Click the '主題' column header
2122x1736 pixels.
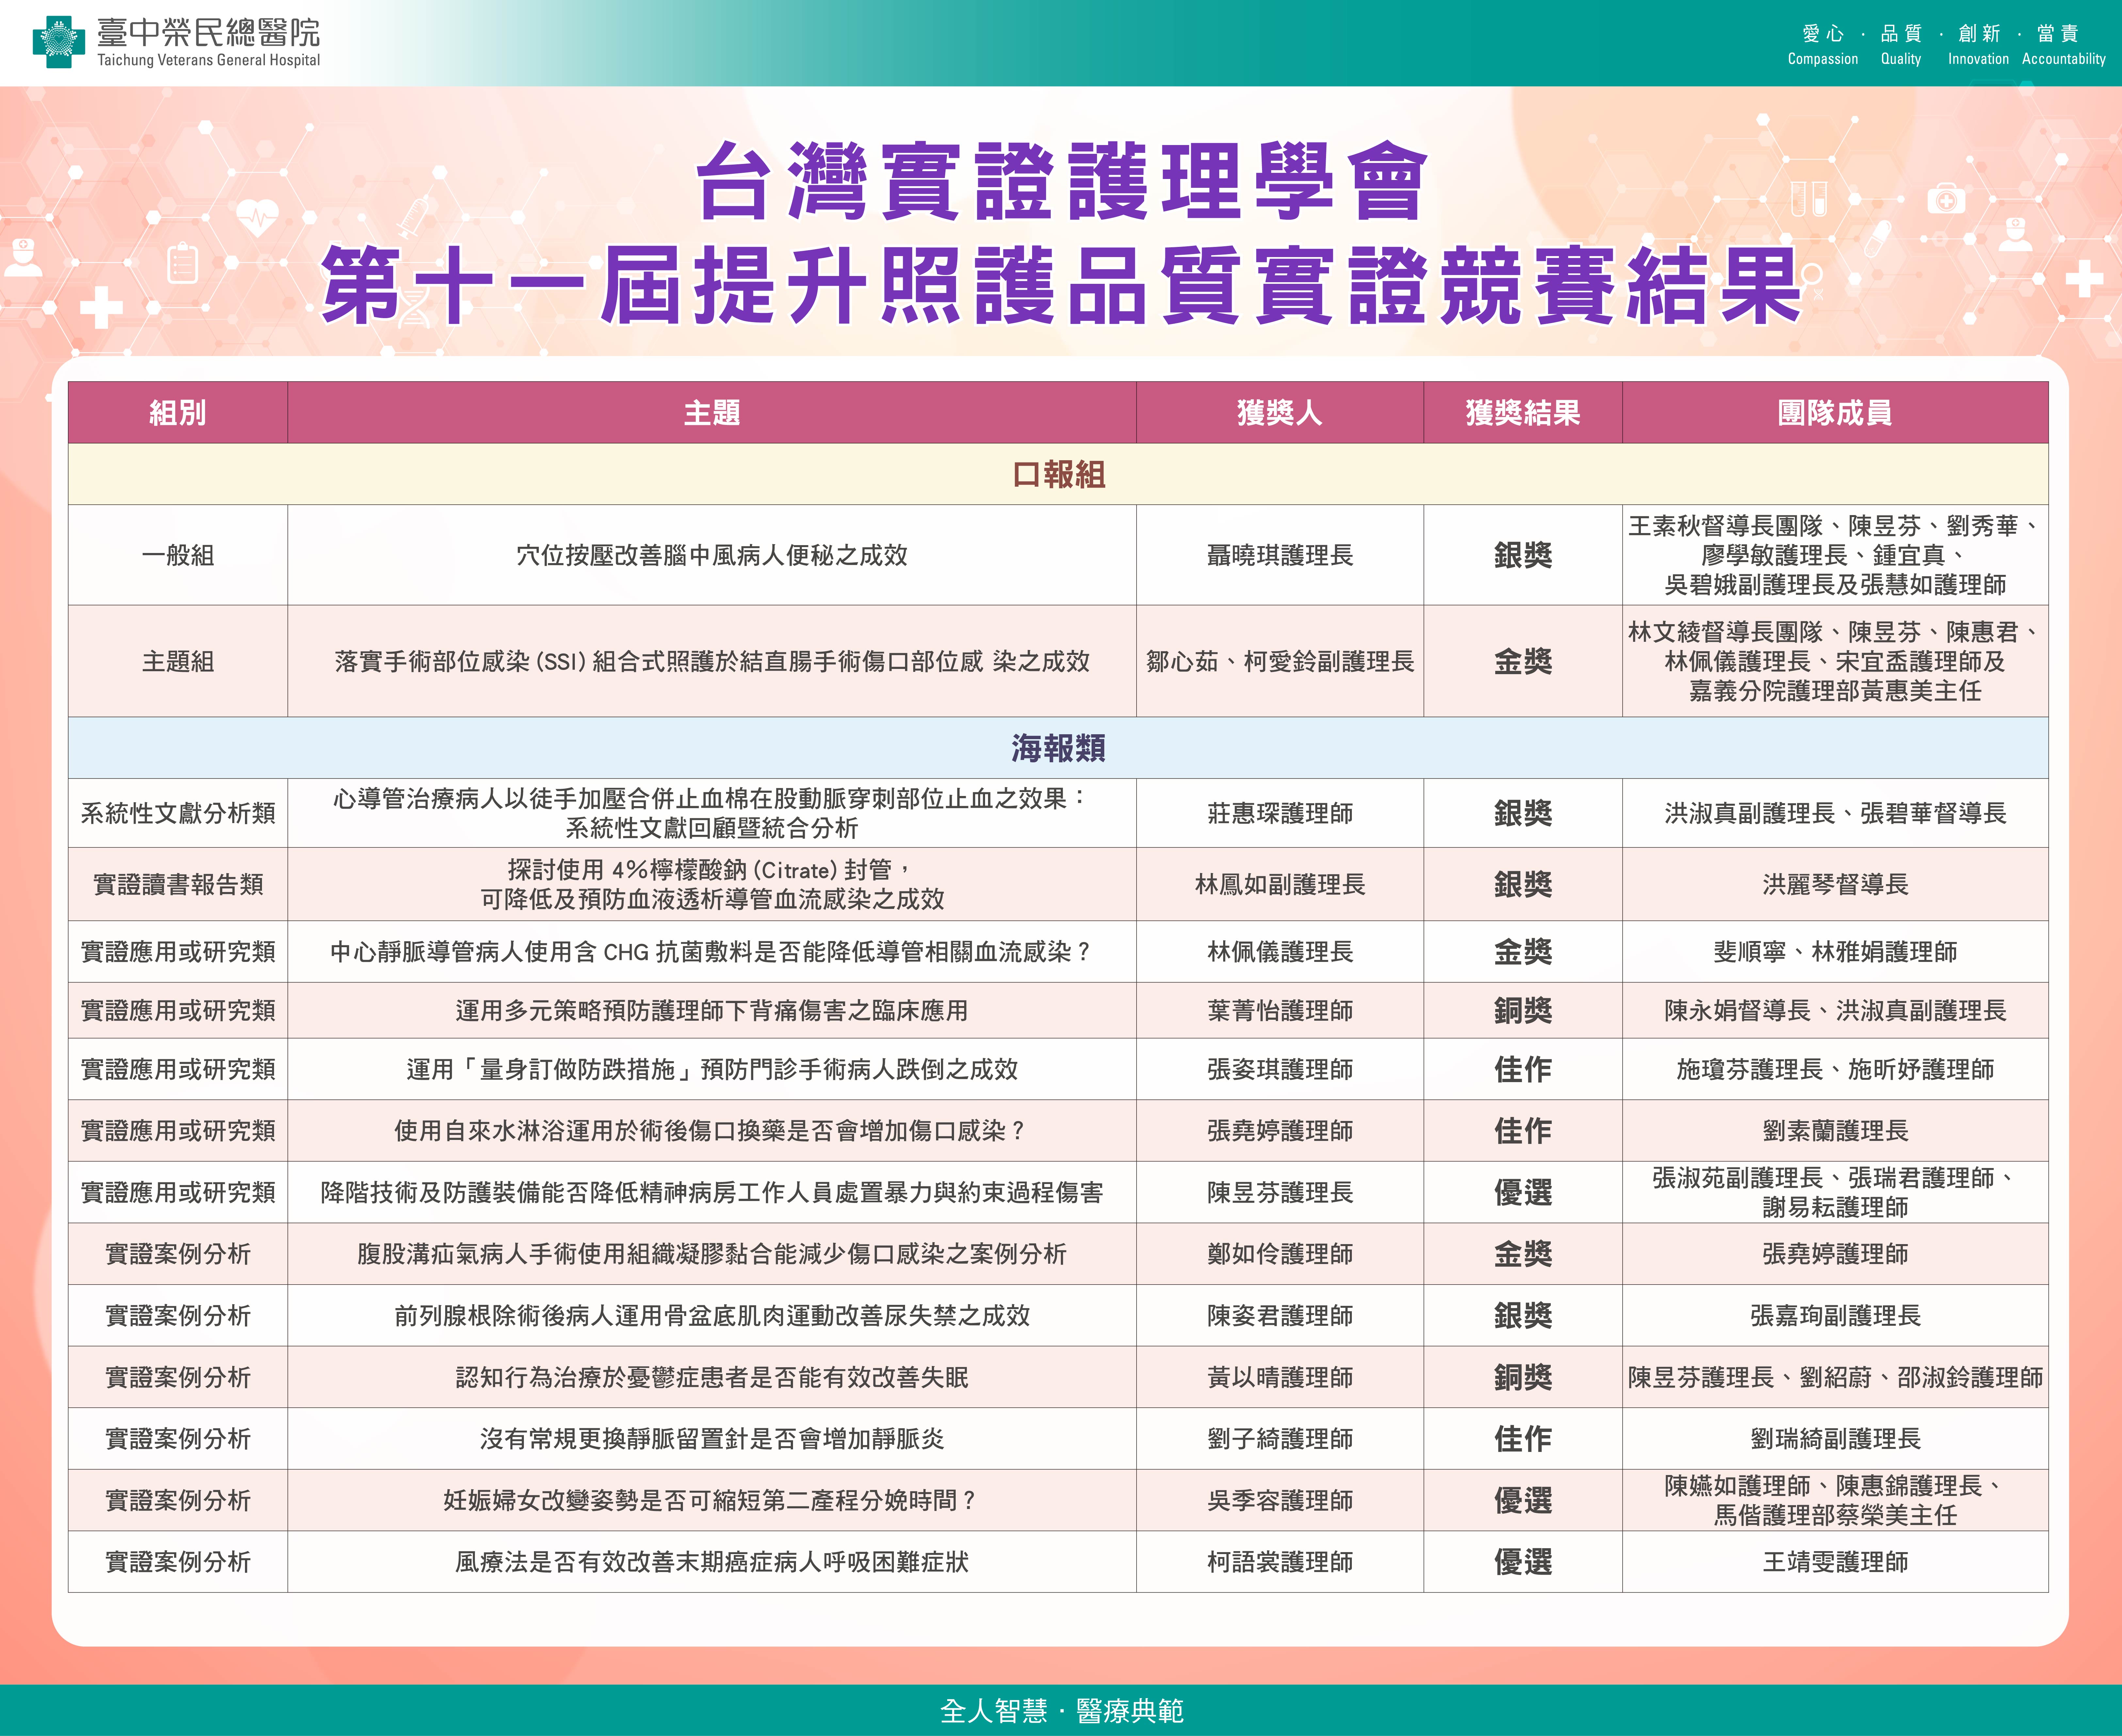tap(712, 412)
